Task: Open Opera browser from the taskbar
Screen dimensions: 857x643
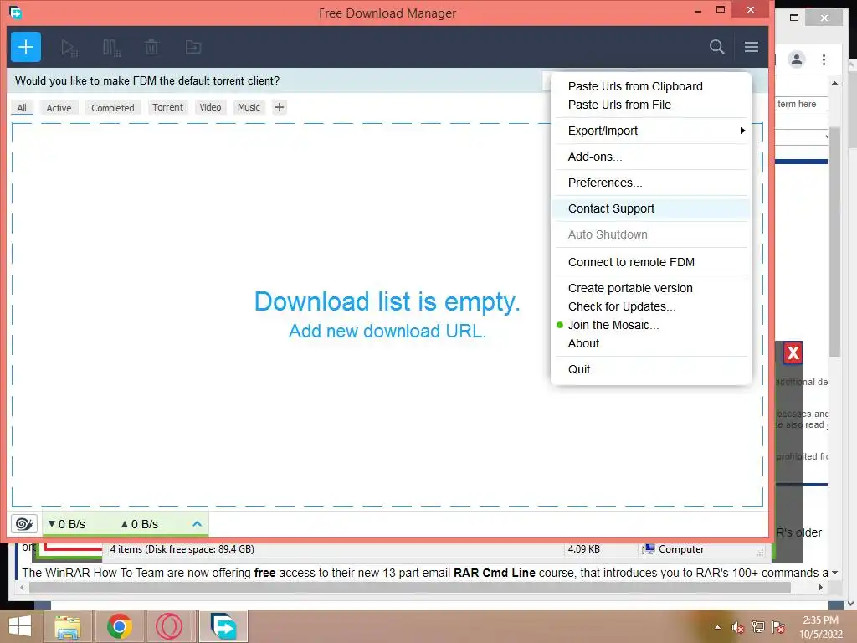Action: pyautogui.click(x=169, y=626)
